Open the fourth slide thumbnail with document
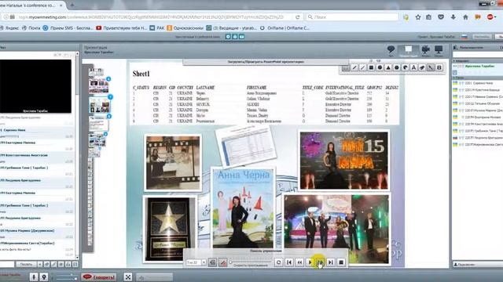The height and width of the screenshot is (282, 503). pyautogui.click(x=99, y=124)
